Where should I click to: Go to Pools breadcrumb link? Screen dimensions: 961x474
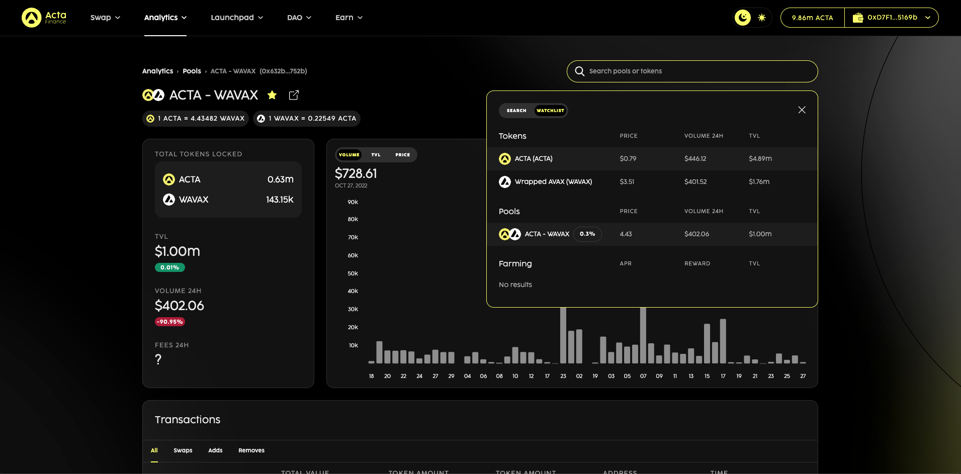pos(192,71)
